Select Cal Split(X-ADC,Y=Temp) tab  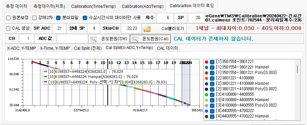click(129, 48)
